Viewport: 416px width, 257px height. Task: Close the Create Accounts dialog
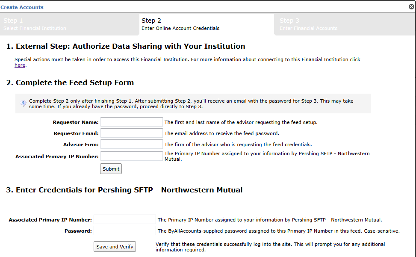(411, 7)
